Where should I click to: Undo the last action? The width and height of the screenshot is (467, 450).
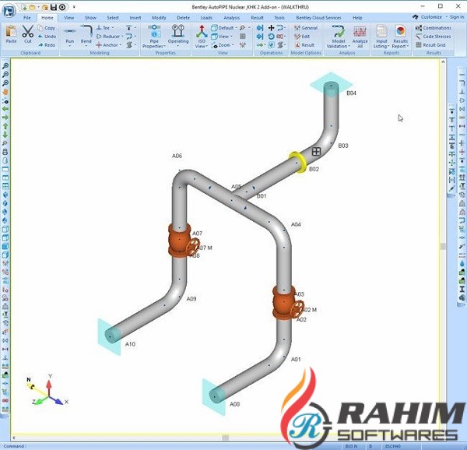[x=47, y=37]
